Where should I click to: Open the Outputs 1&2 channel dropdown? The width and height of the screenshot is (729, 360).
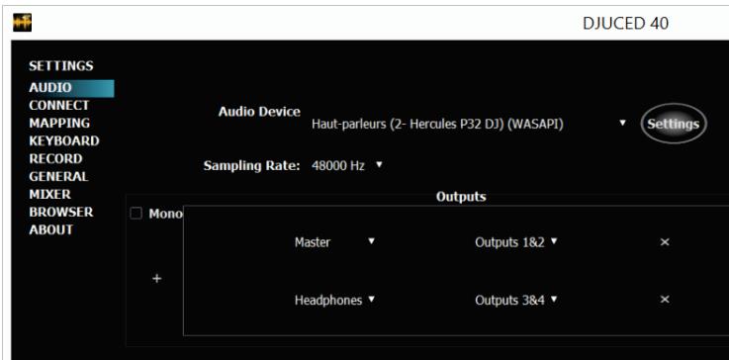[516, 242]
